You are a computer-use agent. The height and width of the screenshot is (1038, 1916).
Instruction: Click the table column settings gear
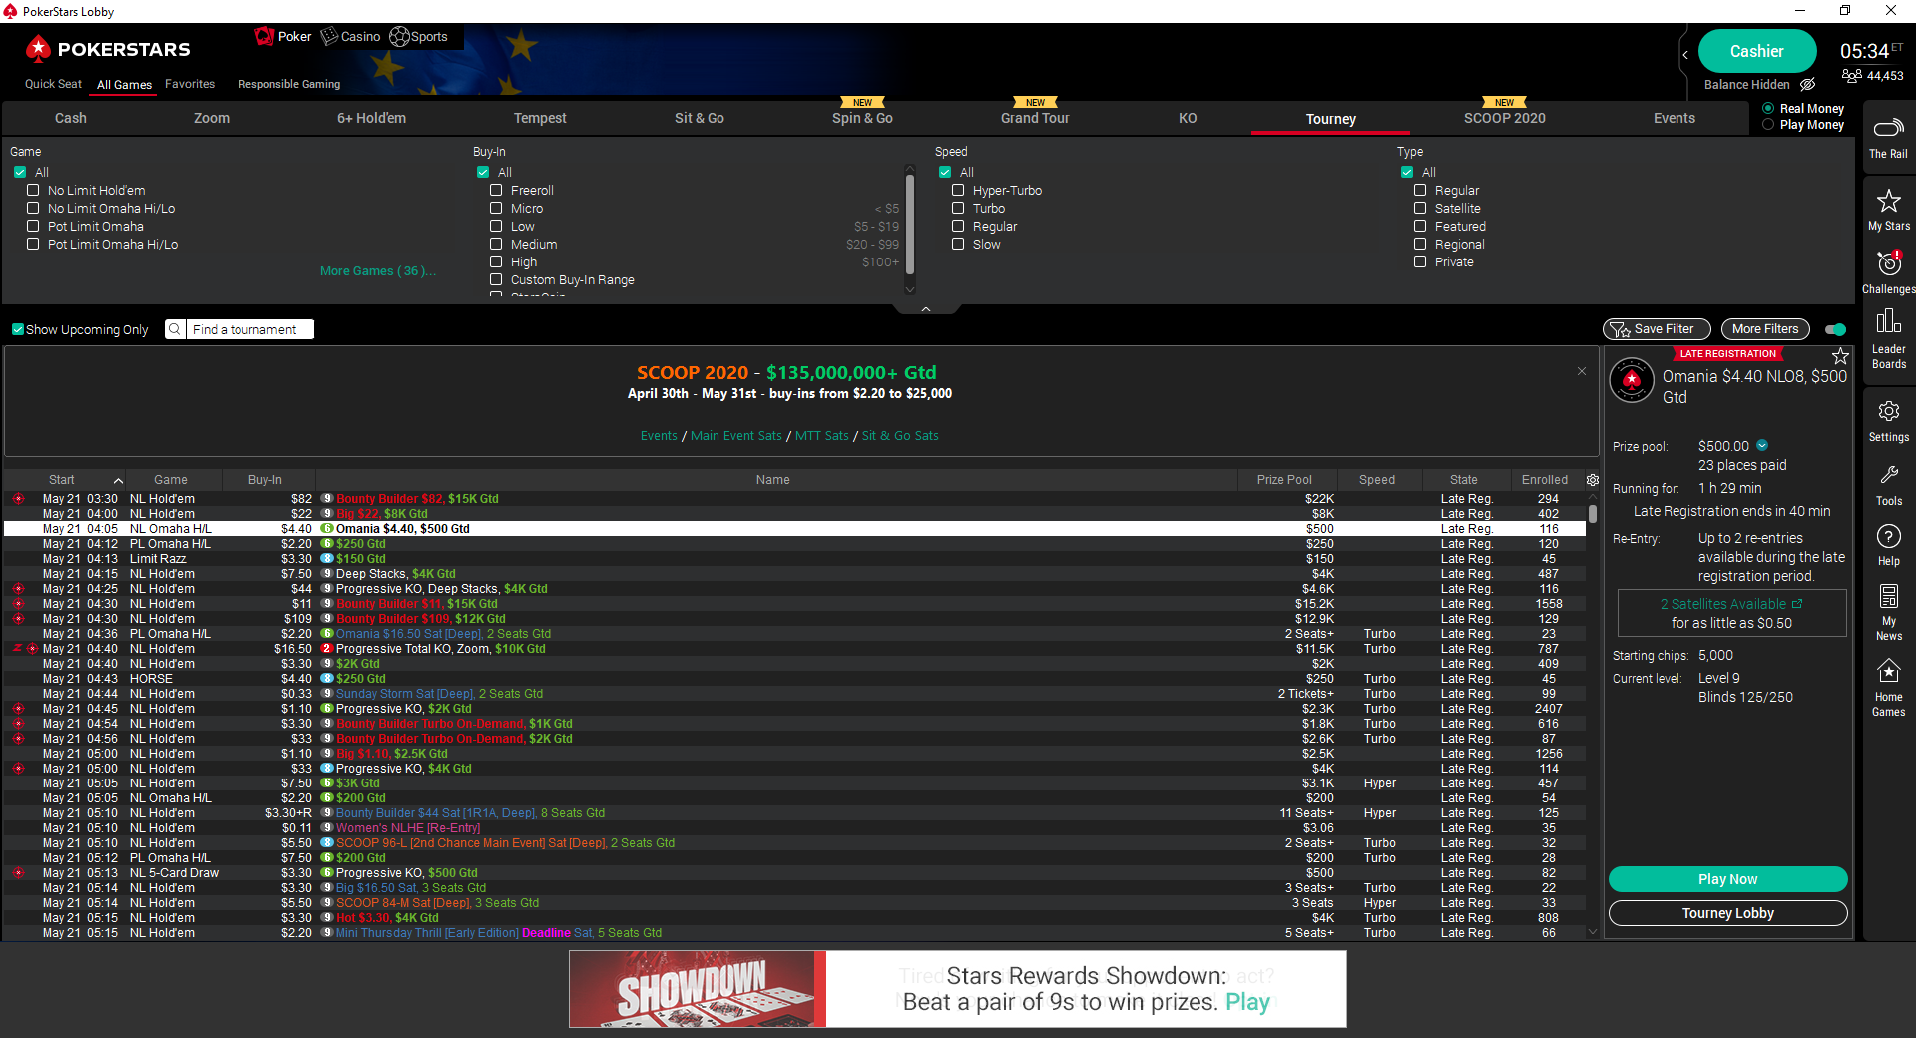pos(1593,480)
